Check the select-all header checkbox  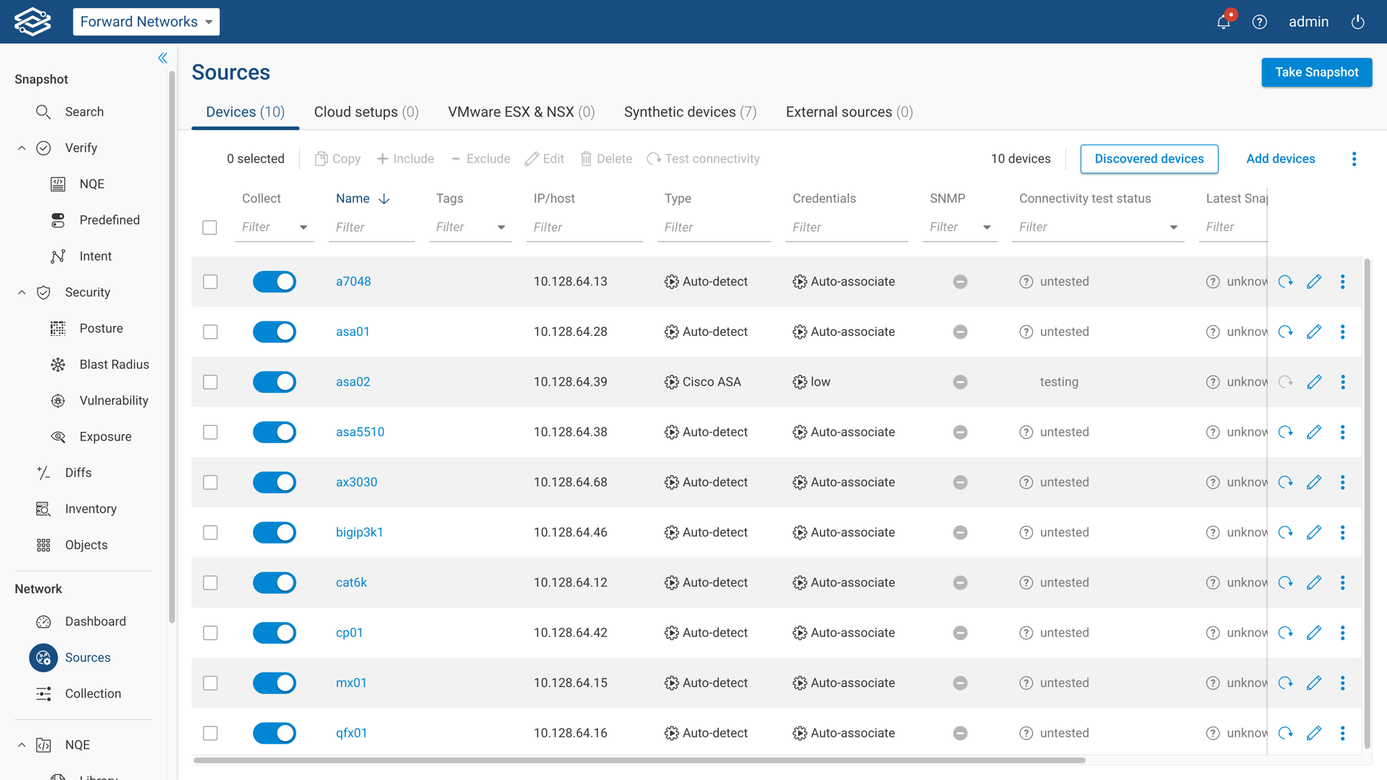point(209,227)
